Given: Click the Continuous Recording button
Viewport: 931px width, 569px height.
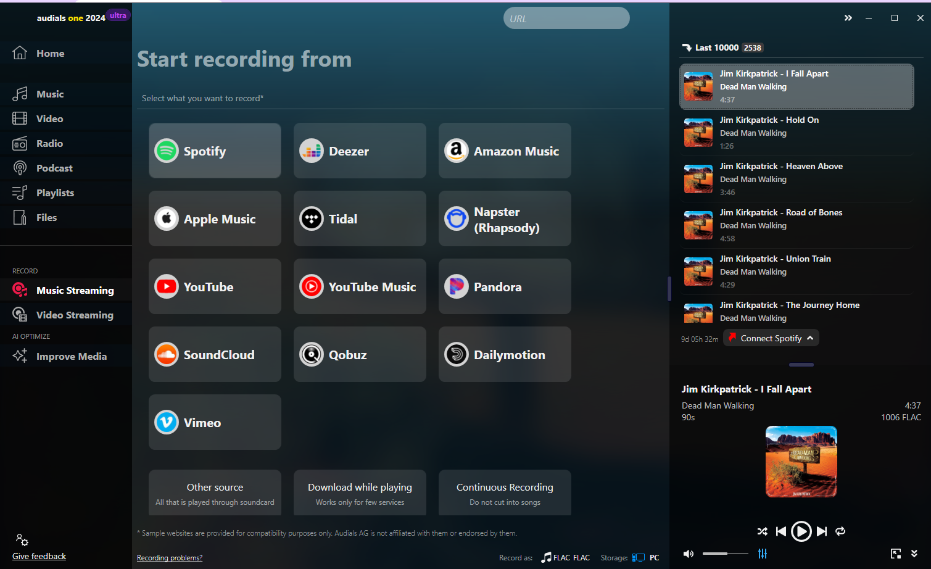Looking at the screenshot, I should pyautogui.click(x=505, y=493).
